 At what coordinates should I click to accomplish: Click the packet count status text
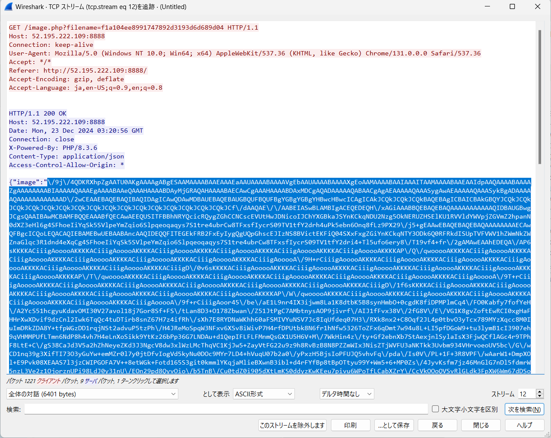[92, 381]
